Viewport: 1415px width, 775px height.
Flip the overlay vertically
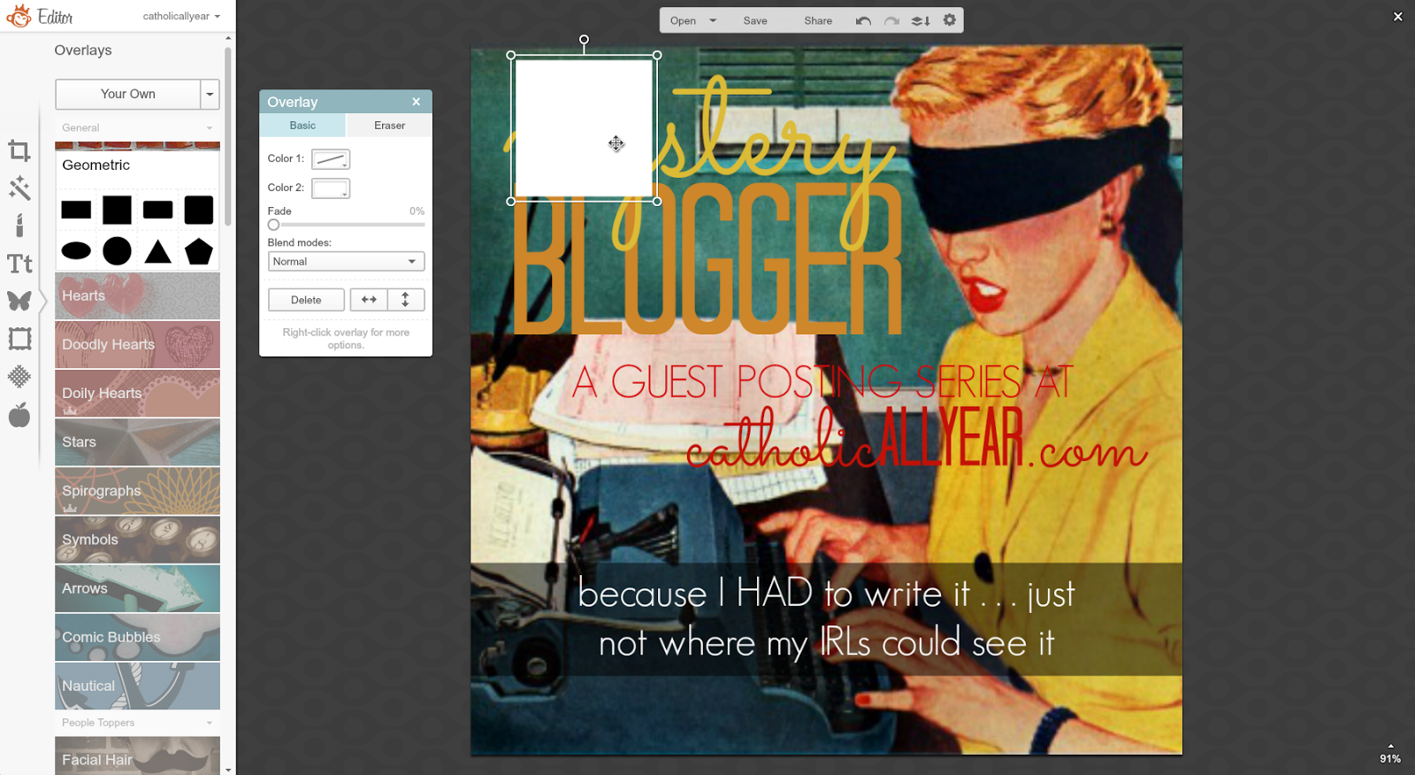click(406, 300)
